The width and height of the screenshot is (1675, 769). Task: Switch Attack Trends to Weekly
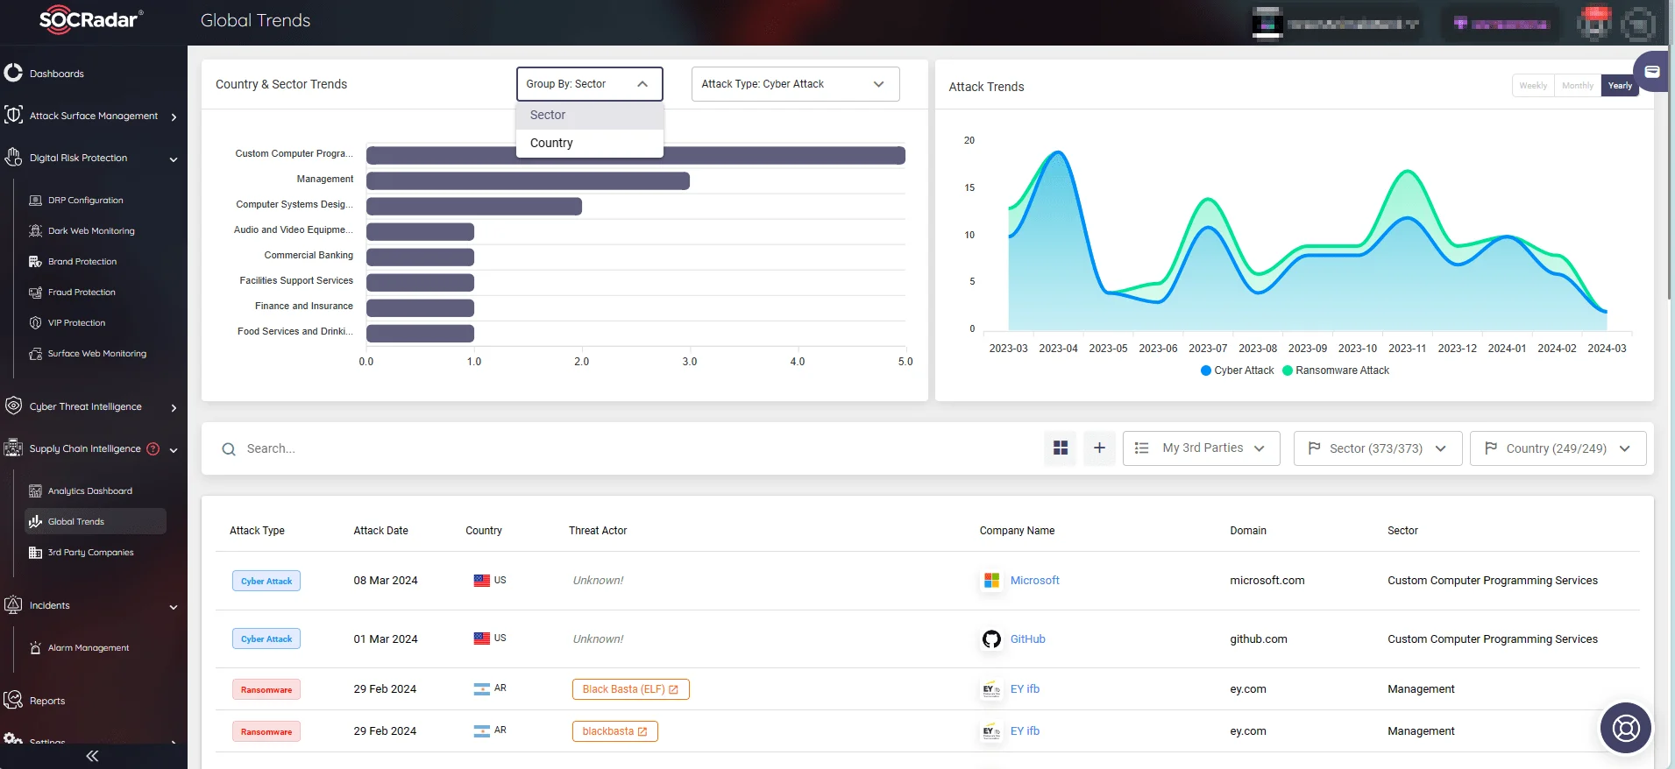pos(1533,86)
